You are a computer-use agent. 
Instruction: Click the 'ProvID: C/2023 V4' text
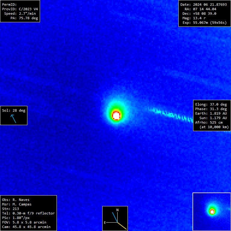[20, 9]
